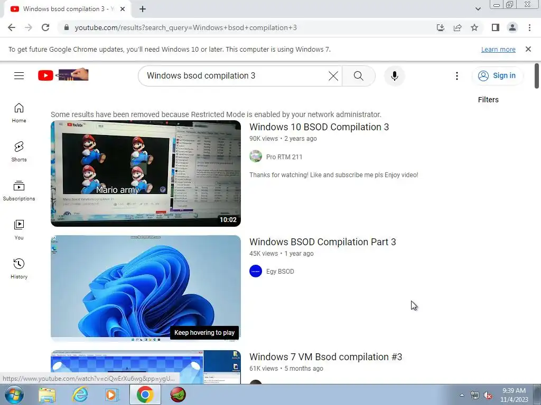Click the 90K views text
This screenshot has height=405, width=541.
(264, 139)
